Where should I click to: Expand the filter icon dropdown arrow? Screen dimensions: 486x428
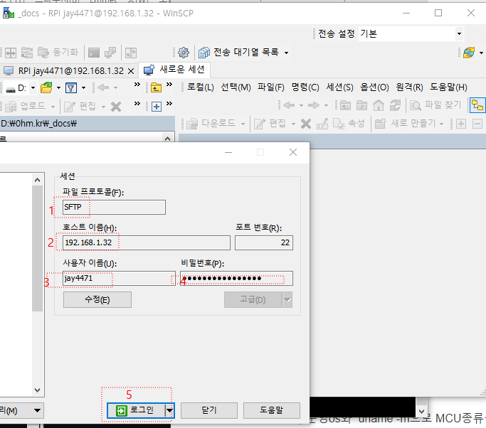click(x=83, y=88)
